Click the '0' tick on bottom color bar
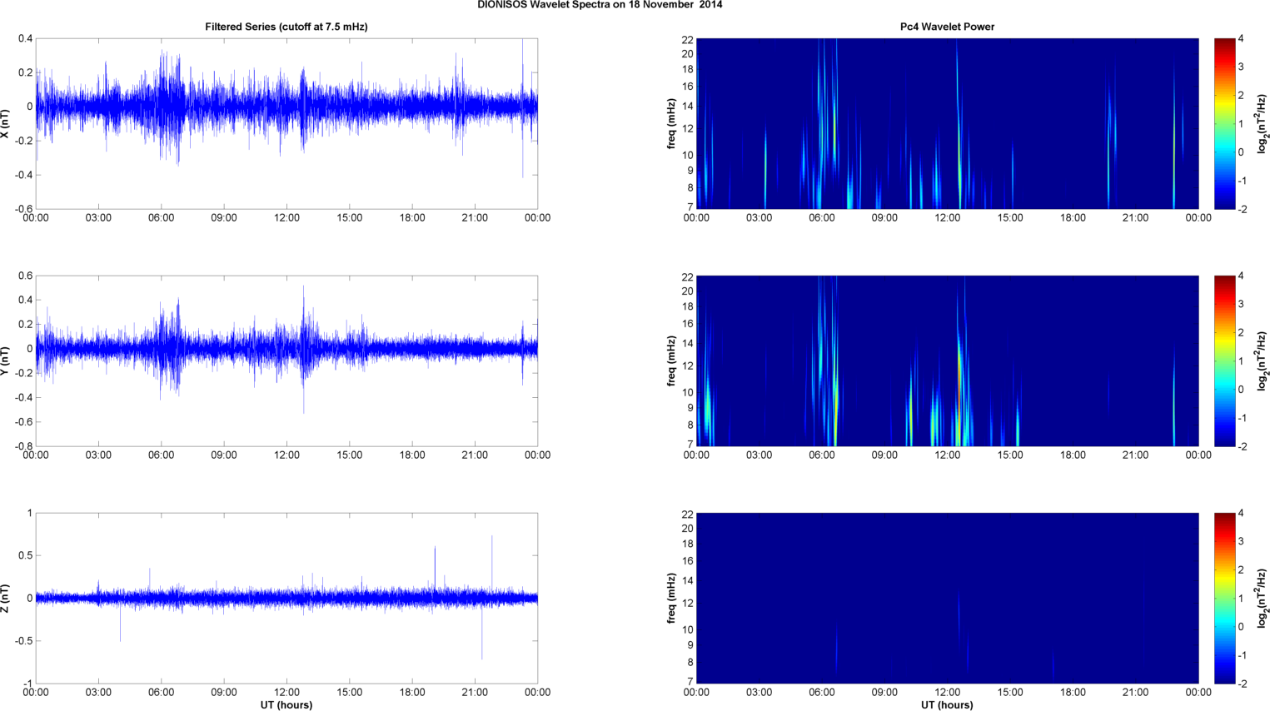 tap(1241, 627)
